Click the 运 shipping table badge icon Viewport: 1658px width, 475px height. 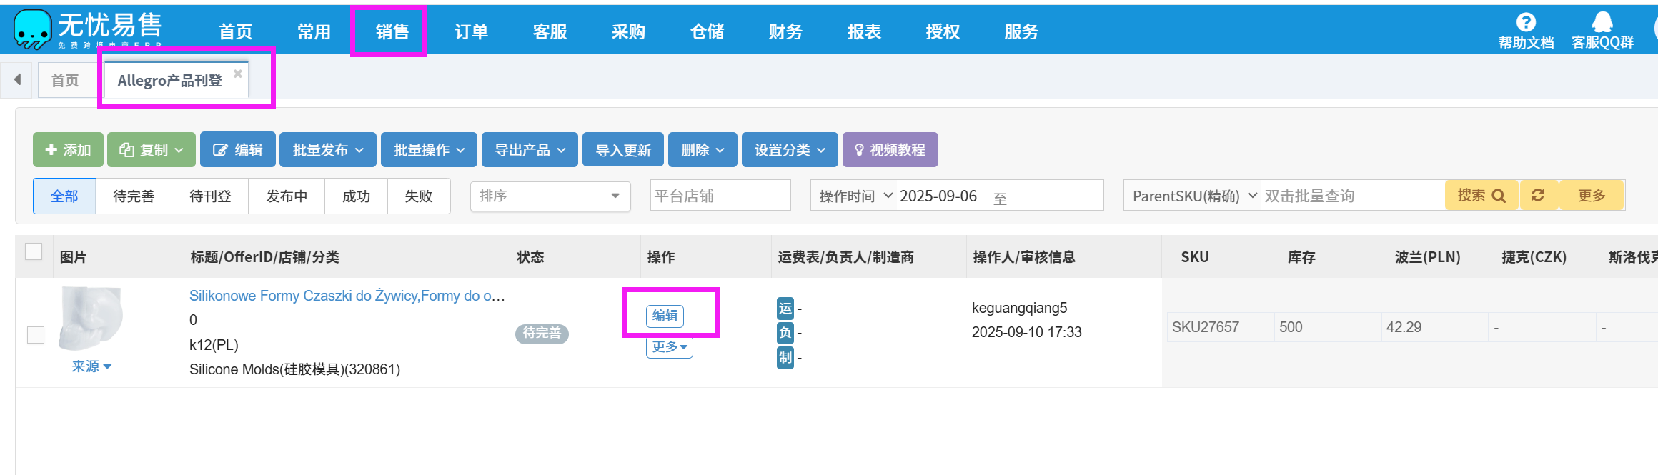(x=785, y=309)
